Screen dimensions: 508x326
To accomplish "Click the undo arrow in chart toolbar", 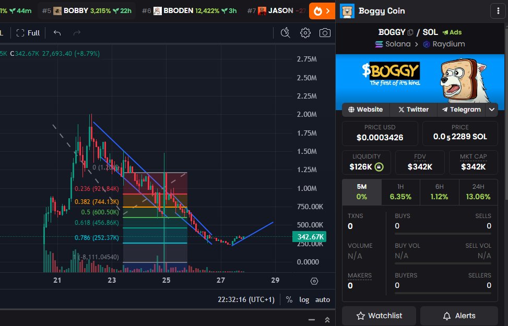I will pyautogui.click(x=57, y=33).
